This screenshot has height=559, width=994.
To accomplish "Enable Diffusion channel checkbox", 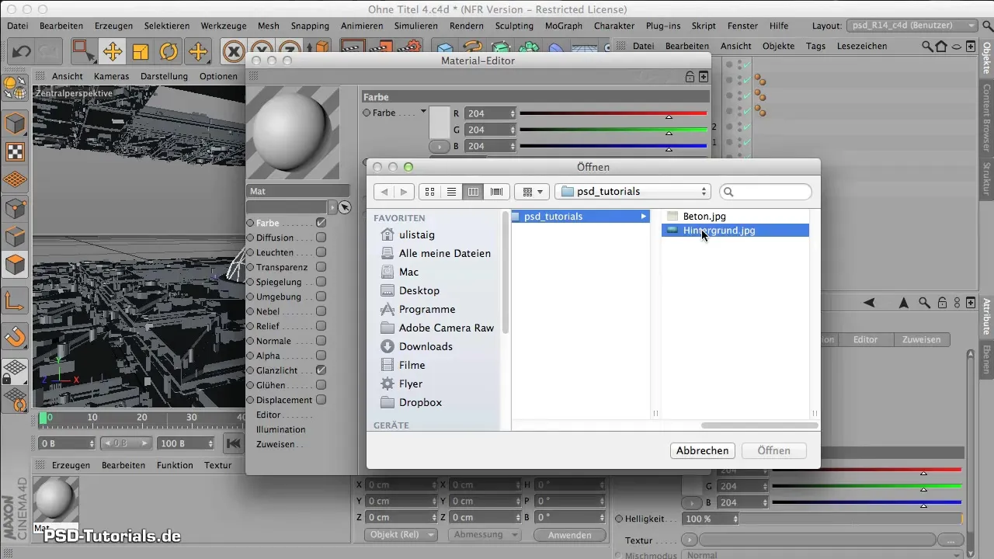I will click(321, 238).
